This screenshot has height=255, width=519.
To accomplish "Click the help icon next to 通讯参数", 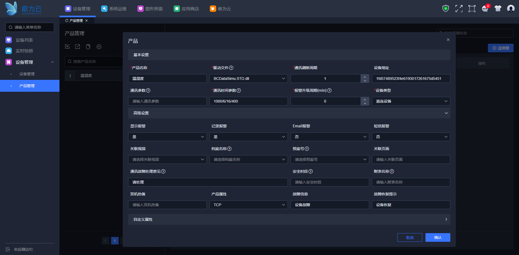I will 148,90.
